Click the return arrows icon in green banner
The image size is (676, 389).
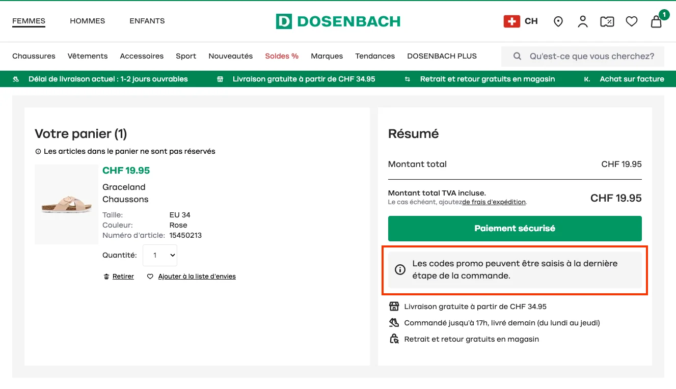(x=408, y=79)
